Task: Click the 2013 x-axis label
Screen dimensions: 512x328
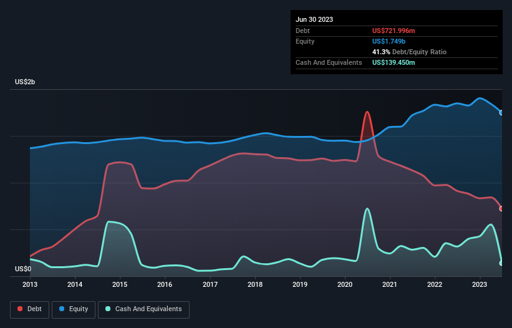Action: [x=30, y=284]
